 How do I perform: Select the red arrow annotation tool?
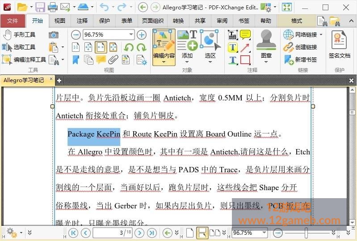click(245, 47)
